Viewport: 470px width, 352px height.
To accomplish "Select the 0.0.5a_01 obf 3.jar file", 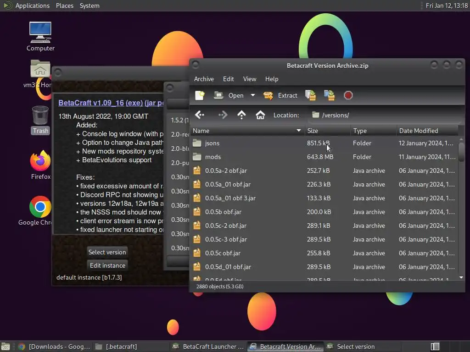I will point(325,198).
